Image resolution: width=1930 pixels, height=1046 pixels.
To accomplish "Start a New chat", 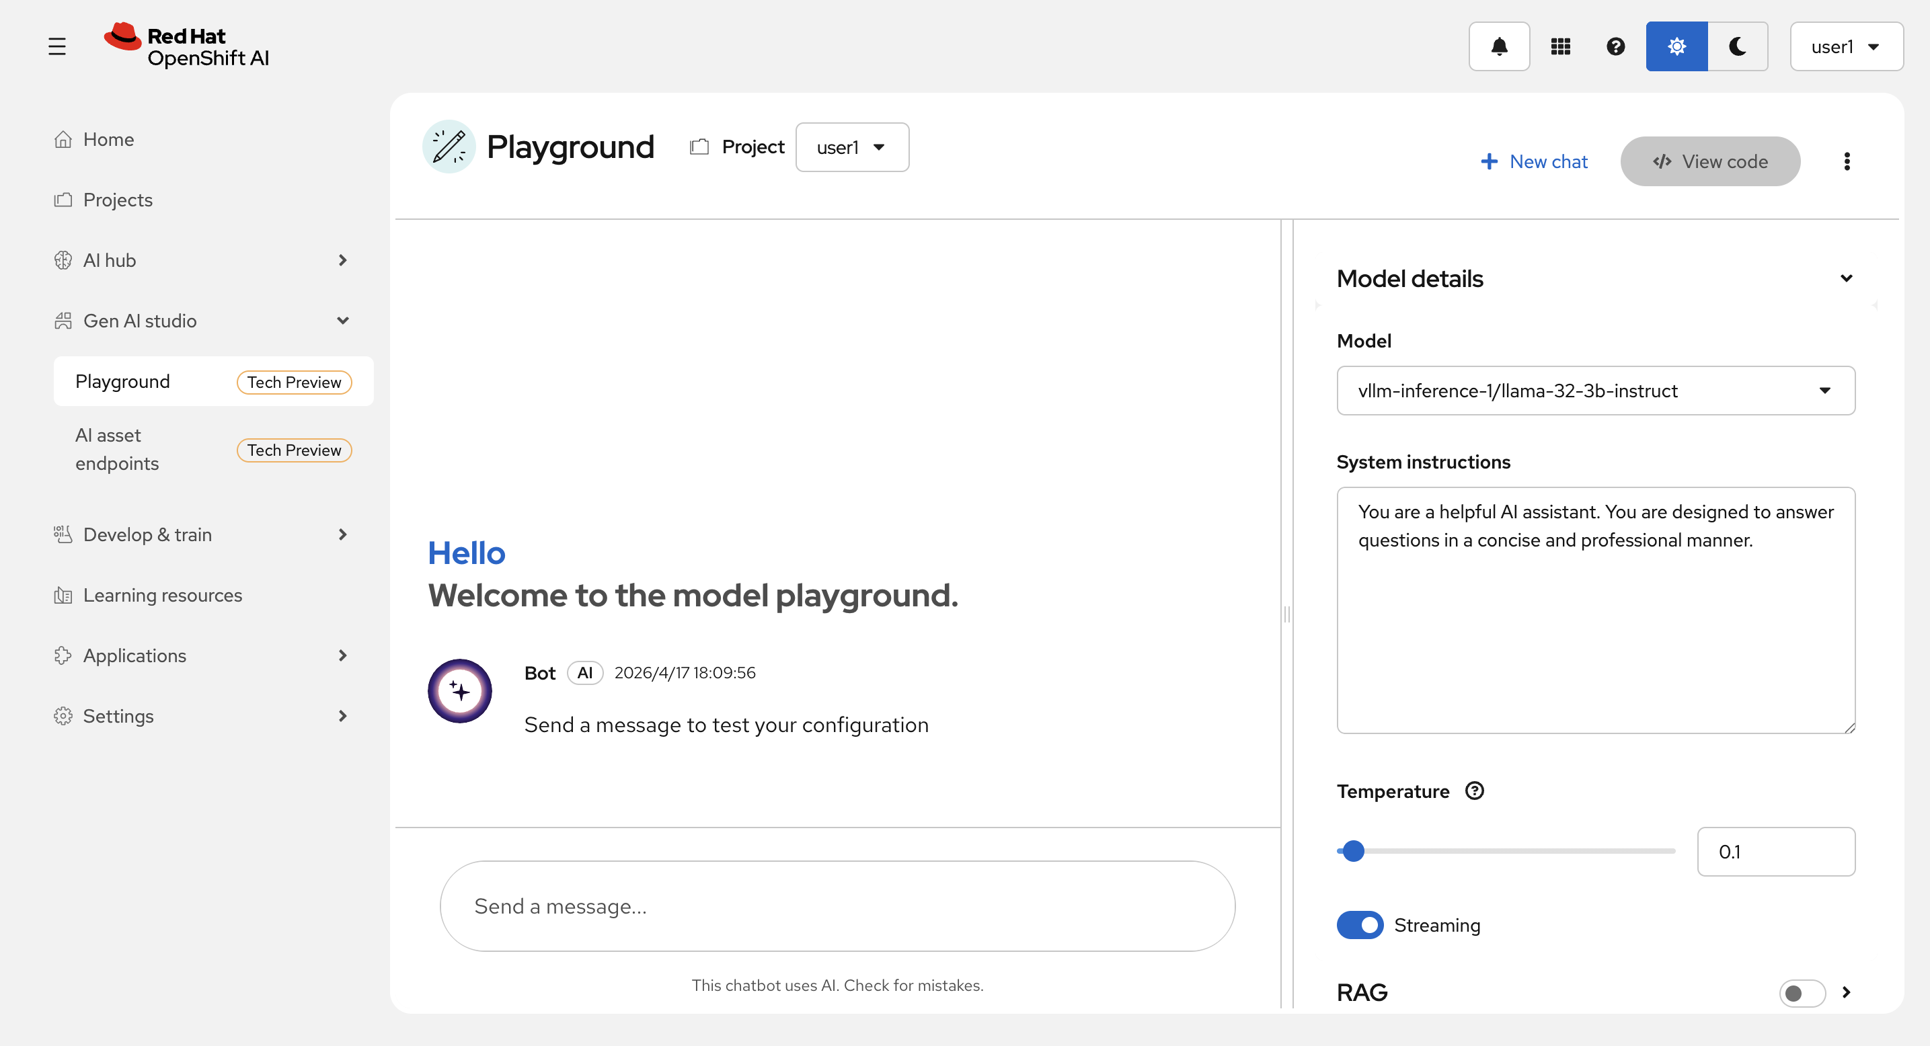I will coord(1534,161).
